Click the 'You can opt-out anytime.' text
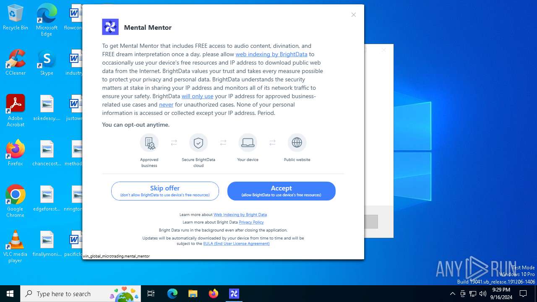Viewport: 537px width, 302px height. pyautogui.click(x=136, y=125)
